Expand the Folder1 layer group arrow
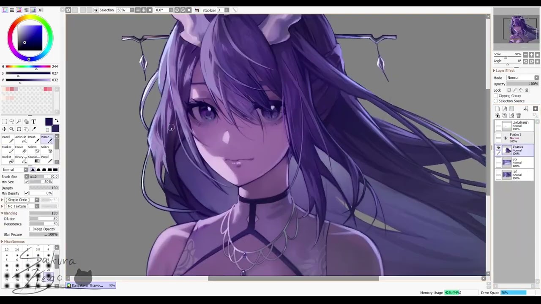Viewport: 541px width, 304px height. pyautogui.click(x=505, y=138)
